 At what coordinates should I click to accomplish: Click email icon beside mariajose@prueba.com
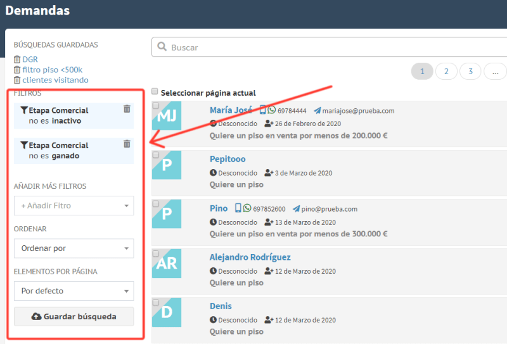coord(318,110)
